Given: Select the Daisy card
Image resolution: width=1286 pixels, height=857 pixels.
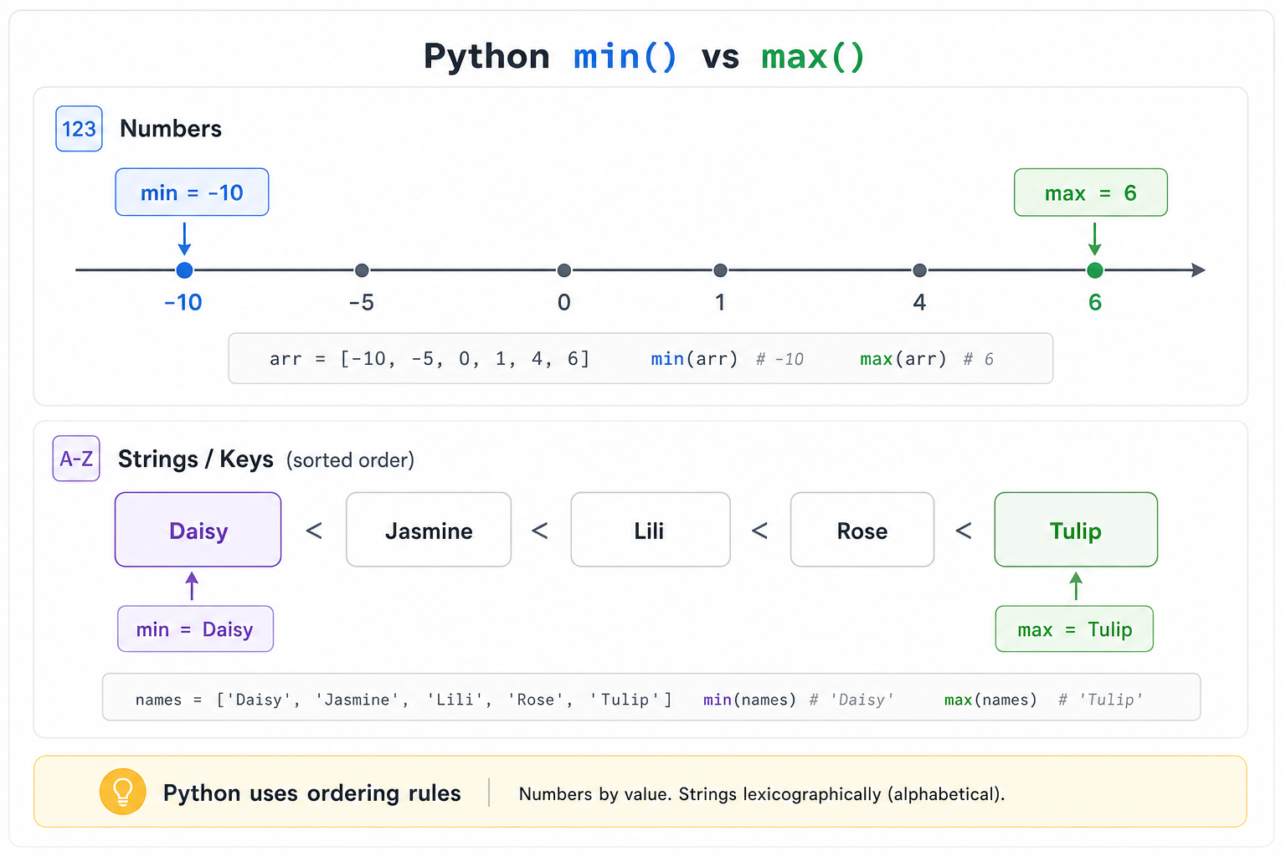Looking at the screenshot, I should (198, 530).
